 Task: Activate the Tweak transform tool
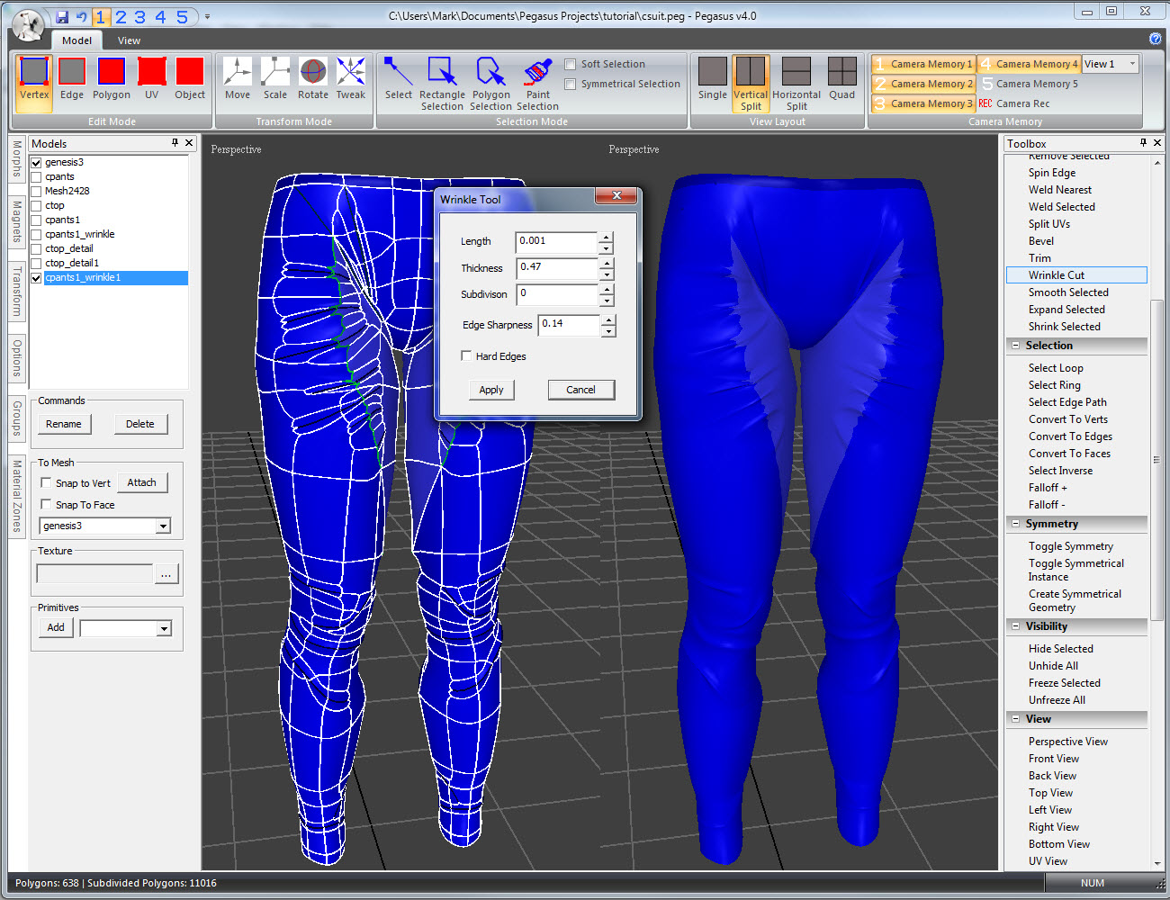(351, 78)
